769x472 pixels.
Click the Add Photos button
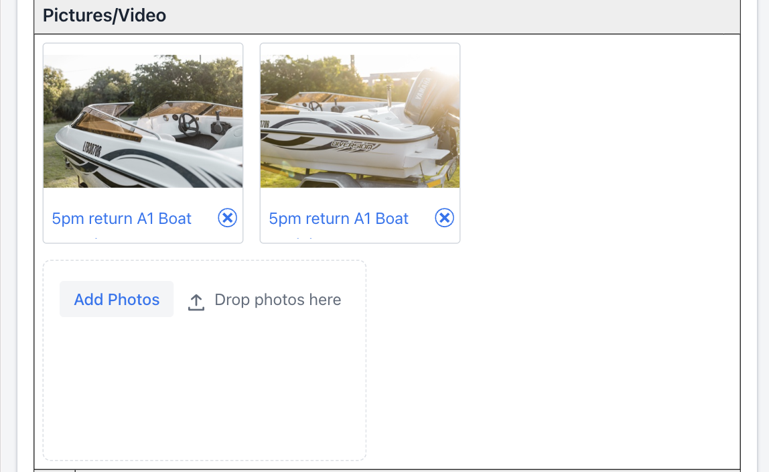[x=117, y=299]
